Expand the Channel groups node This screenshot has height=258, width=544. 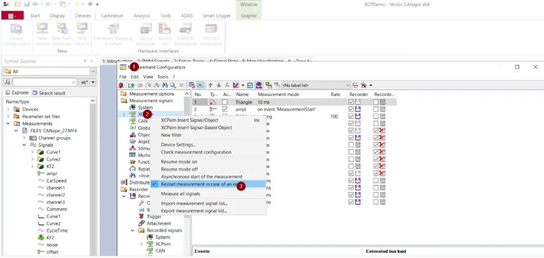click(x=24, y=138)
